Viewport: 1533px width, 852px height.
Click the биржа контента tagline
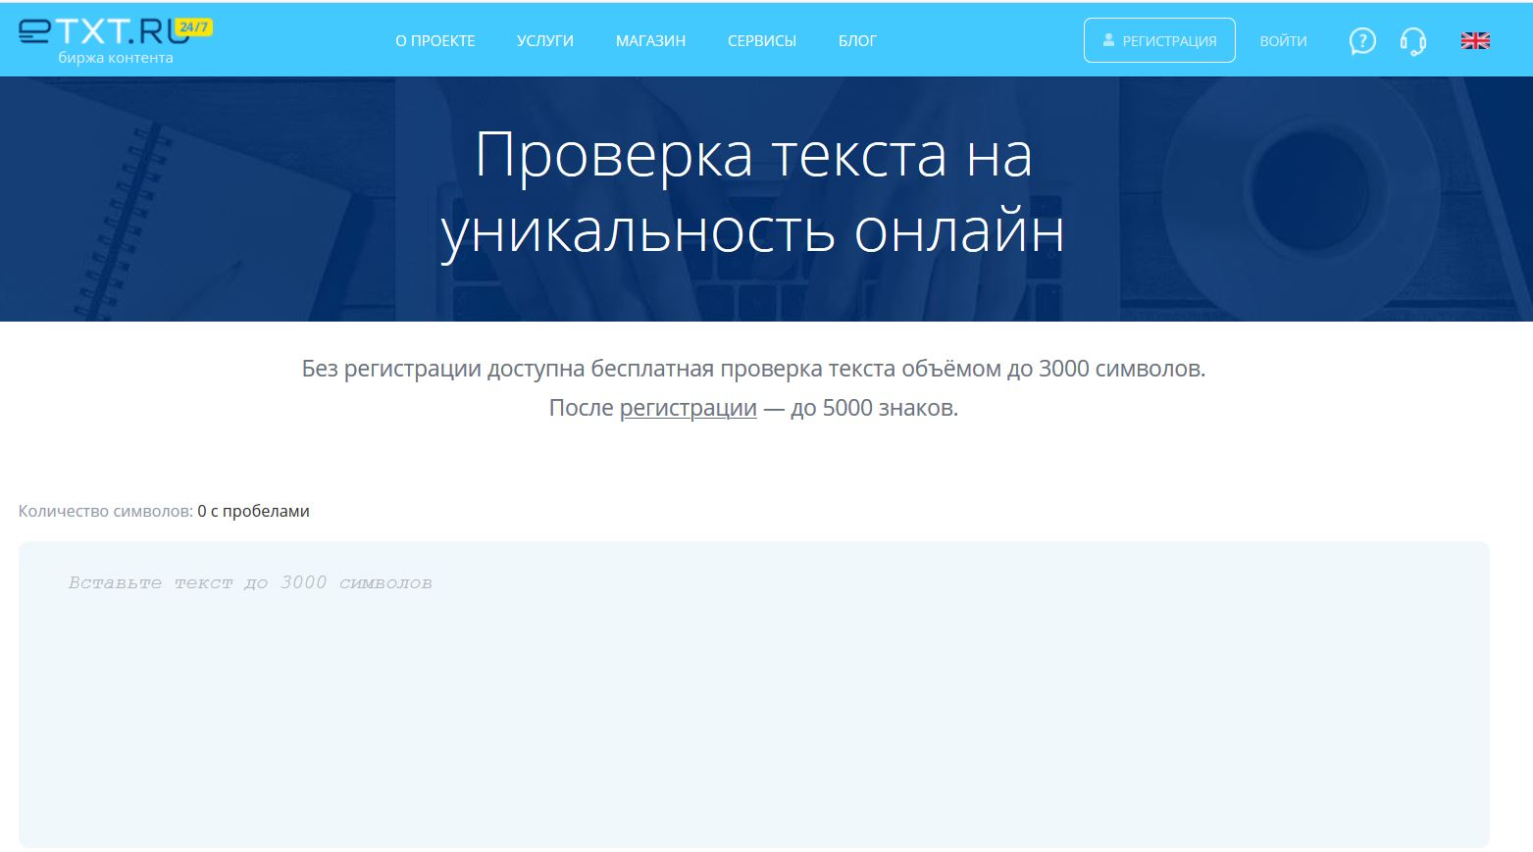[x=116, y=58]
